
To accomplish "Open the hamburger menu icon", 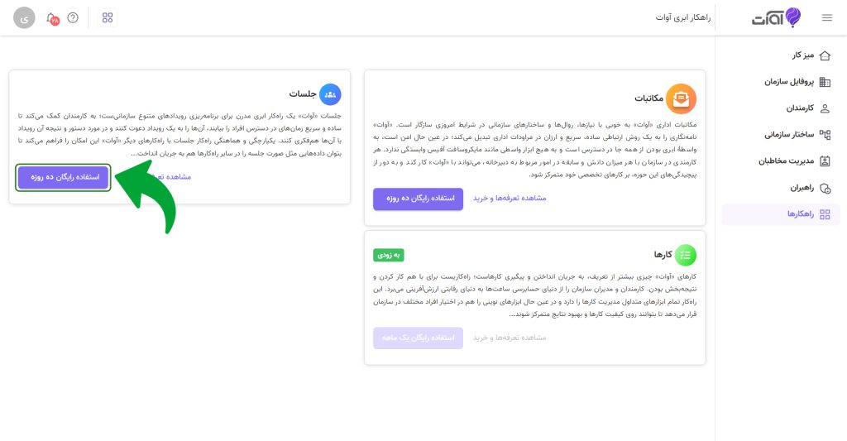I will point(826,18).
